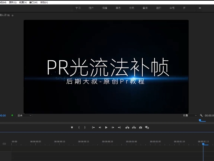The image size is (214, 161).
Task: Switch to the 字幕 workspace tab
Action: [172, 8]
